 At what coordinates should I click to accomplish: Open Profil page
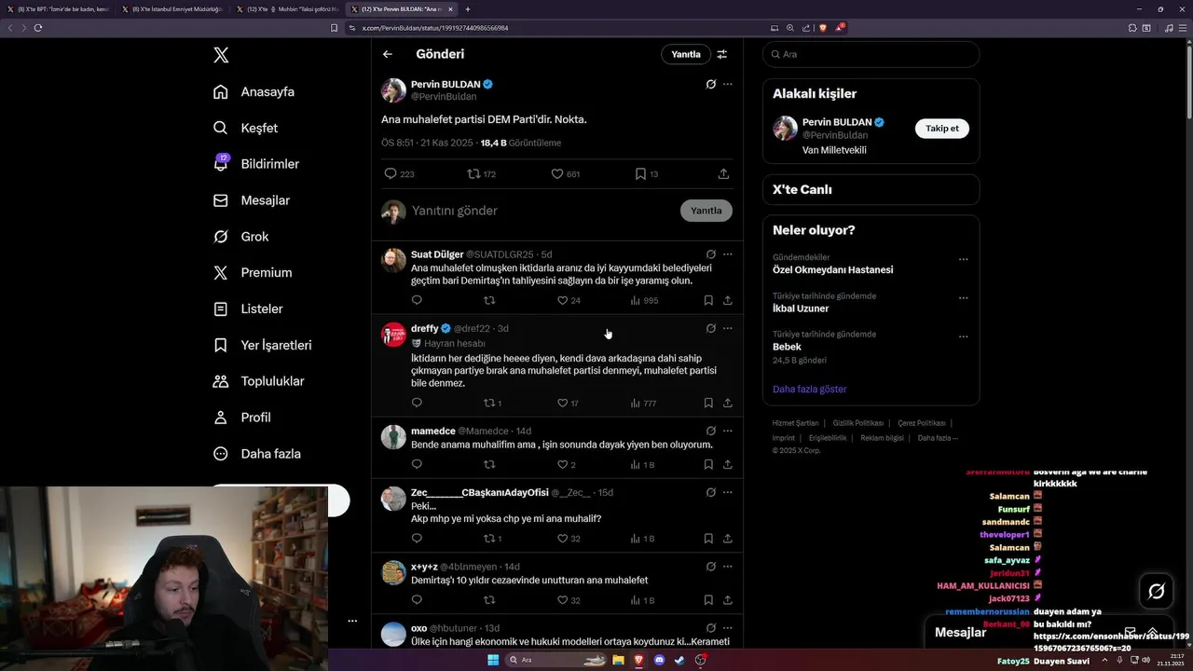241,418
